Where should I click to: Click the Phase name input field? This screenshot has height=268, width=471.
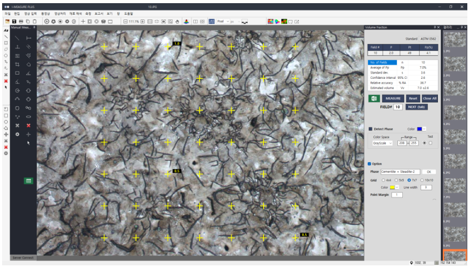(400, 172)
